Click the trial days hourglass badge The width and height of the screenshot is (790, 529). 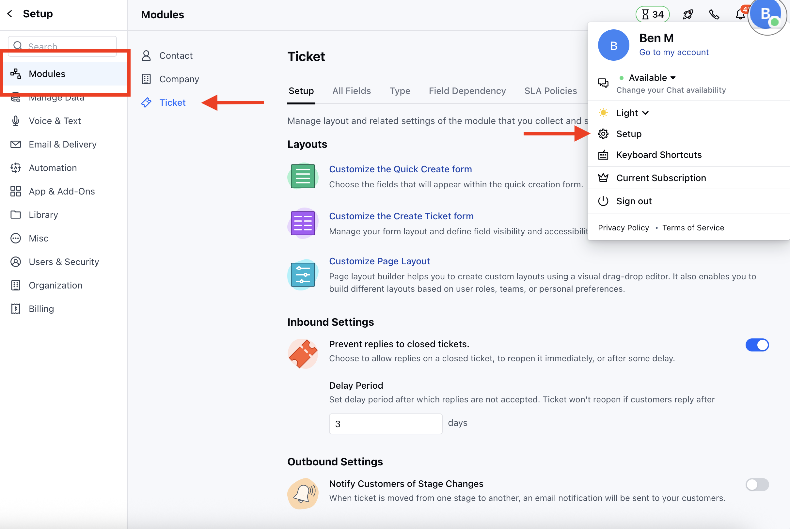652,14
